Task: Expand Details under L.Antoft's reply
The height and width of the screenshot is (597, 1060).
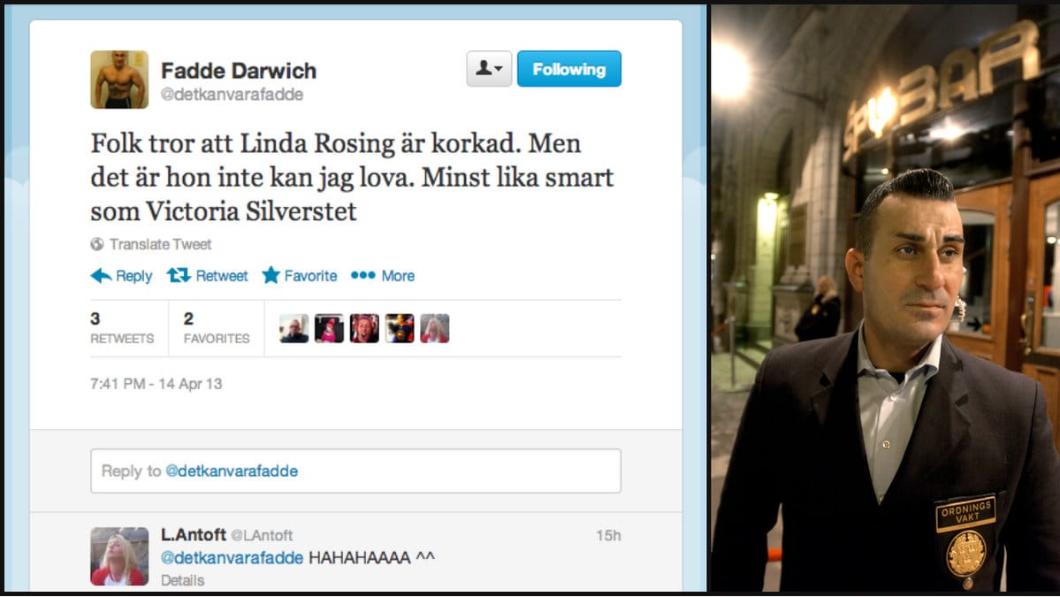Action: click(x=182, y=580)
